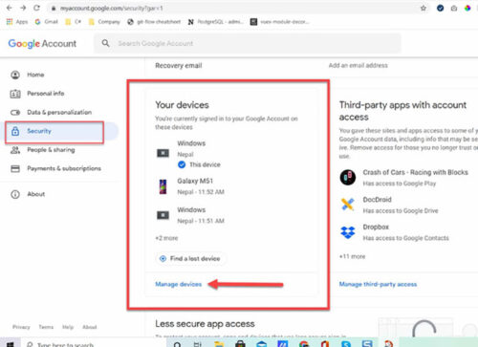Open People & sharing section

coord(51,150)
